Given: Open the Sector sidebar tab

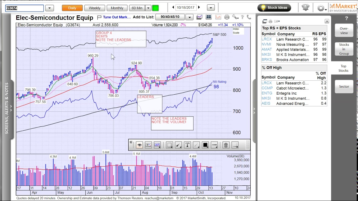Looking at the screenshot, I should 344,87.
